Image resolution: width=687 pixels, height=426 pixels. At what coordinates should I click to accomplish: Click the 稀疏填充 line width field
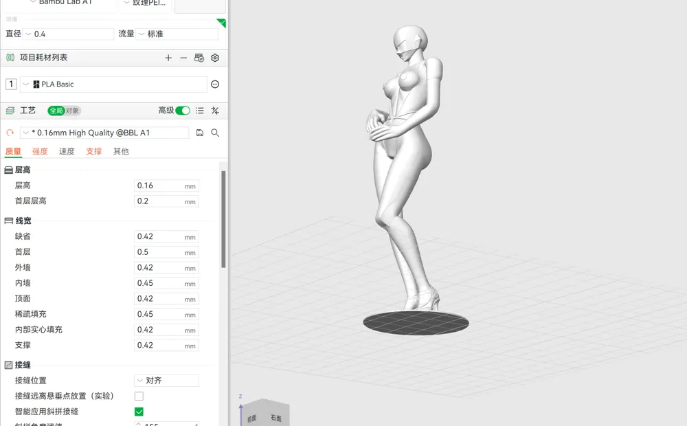coord(166,314)
